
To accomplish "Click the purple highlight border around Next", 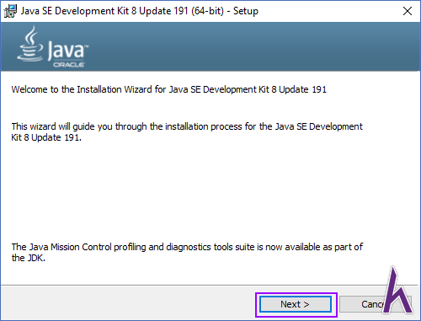I will point(296,294).
